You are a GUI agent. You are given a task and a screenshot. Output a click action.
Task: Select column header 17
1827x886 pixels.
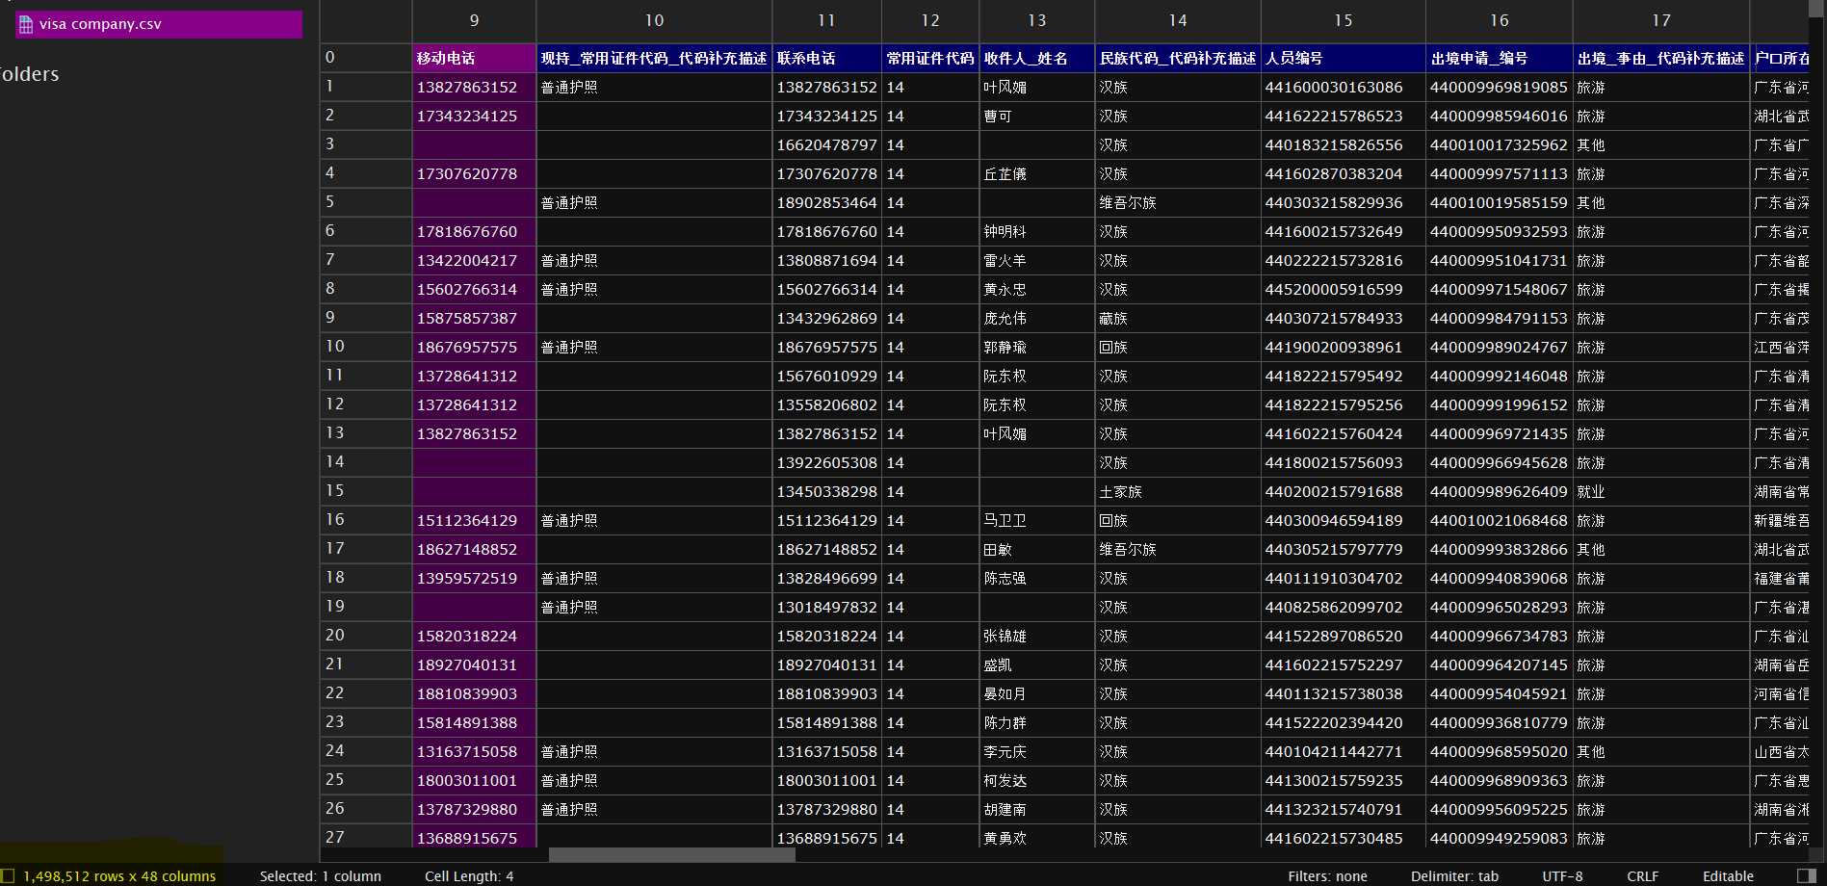(x=1661, y=20)
